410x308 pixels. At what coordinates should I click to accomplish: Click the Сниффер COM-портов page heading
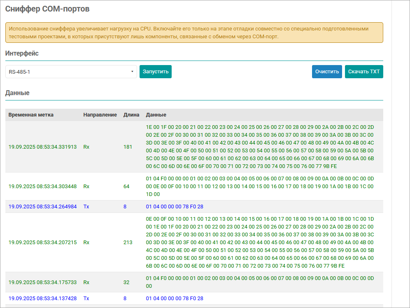tap(47, 9)
